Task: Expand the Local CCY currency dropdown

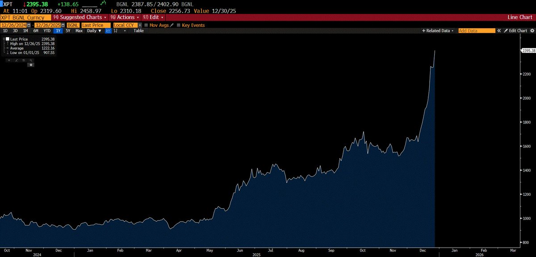Action: [x=140, y=25]
